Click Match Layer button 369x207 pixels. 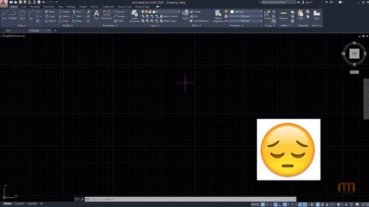click(x=168, y=21)
